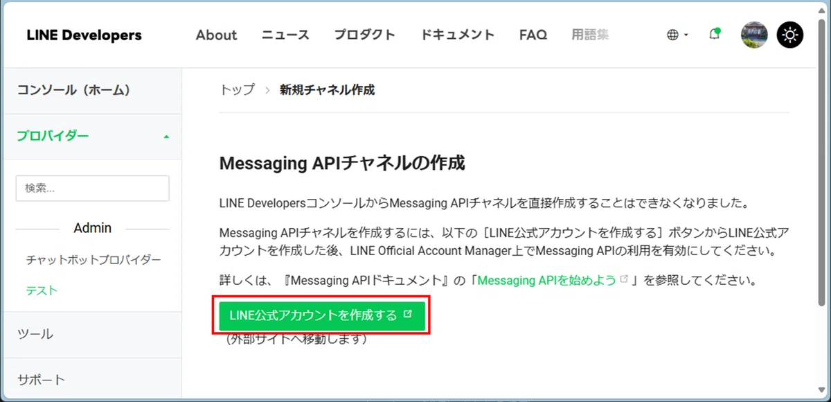The width and height of the screenshot is (831, 402).
Task: Click the LINE公式アカウントを作成する button
Action: click(x=321, y=315)
